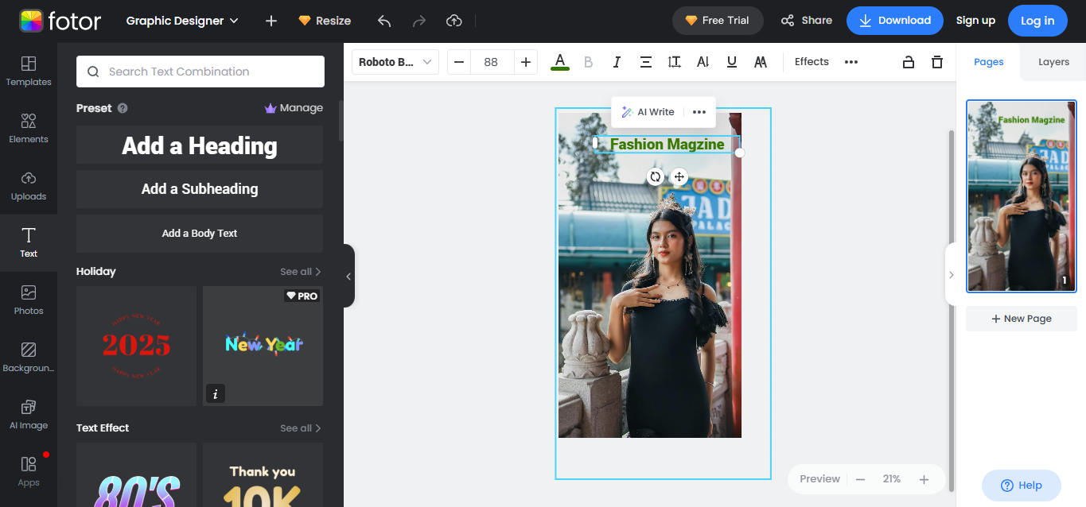
Task: Open the Apps sidebar panel
Action: [x=29, y=472]
